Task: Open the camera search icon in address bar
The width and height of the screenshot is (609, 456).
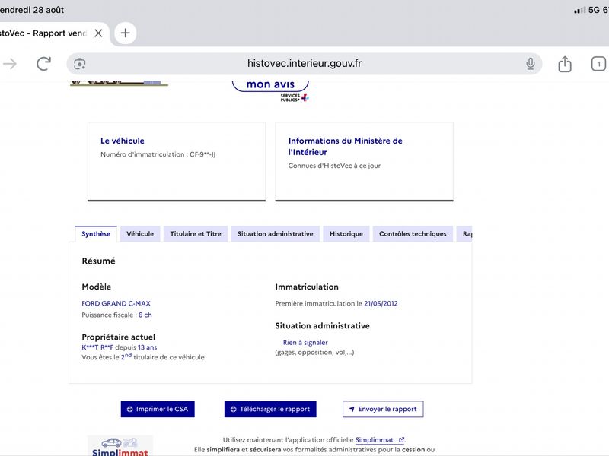Action: coord(80,64)
